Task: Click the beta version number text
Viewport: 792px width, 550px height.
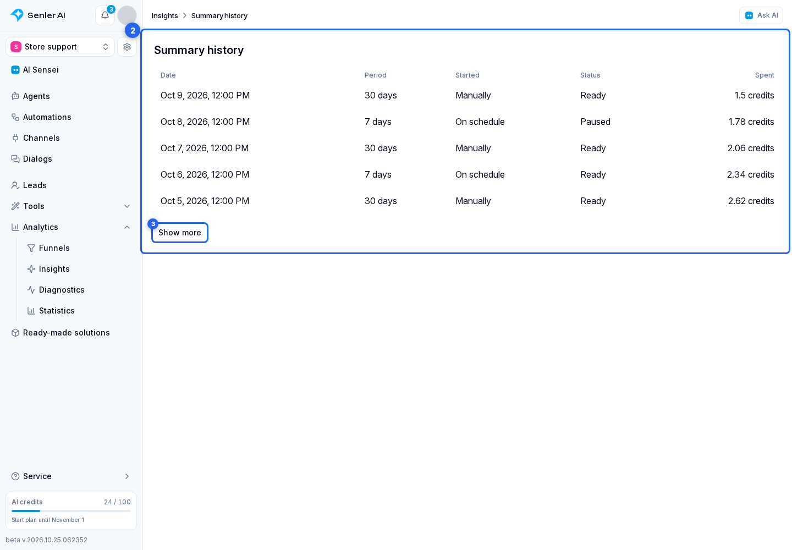Action: coord(47,540)
